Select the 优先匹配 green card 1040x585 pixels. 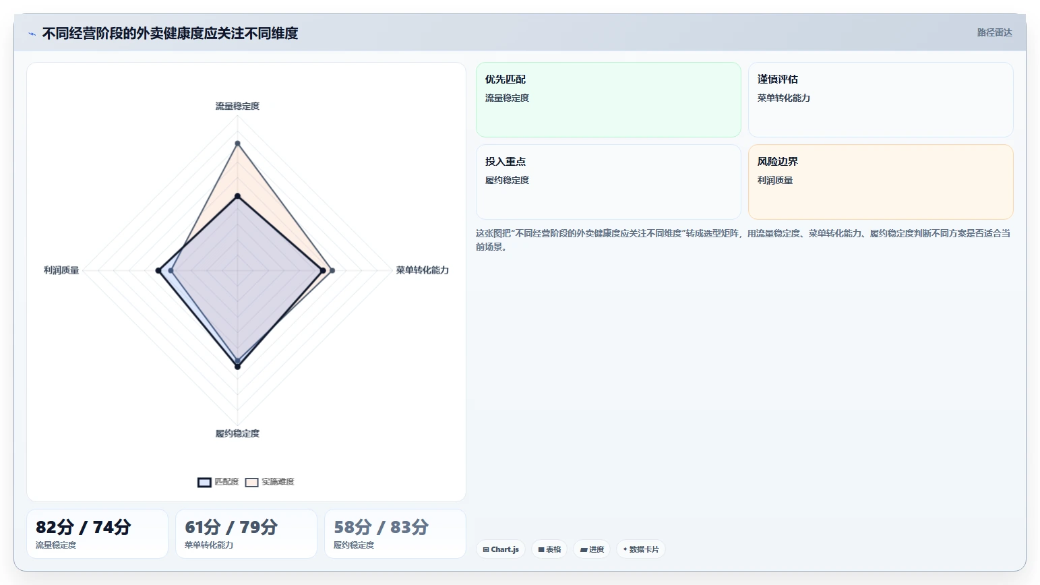[608, 100]
